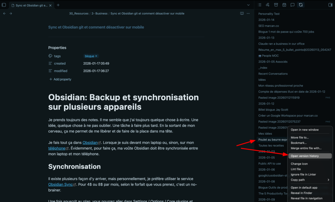Click the note title header text
This screenshot has width=335, height=202.
coord(96,27)
